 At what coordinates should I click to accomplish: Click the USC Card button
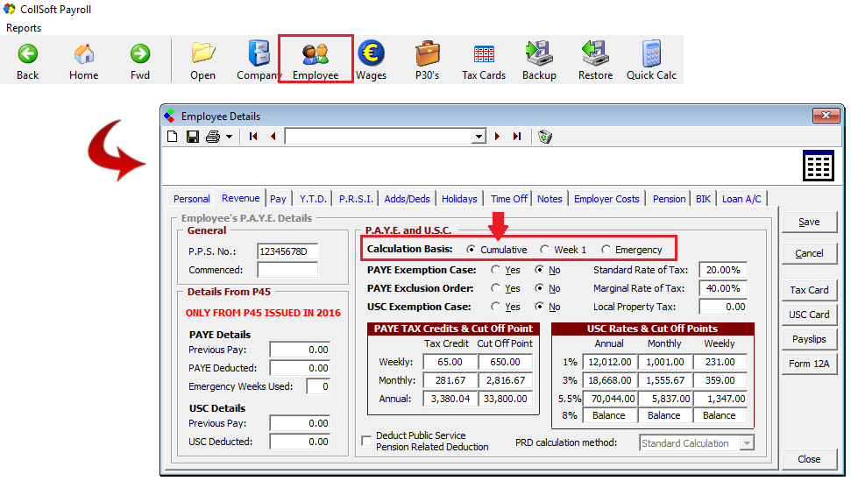tap(809, 315)
